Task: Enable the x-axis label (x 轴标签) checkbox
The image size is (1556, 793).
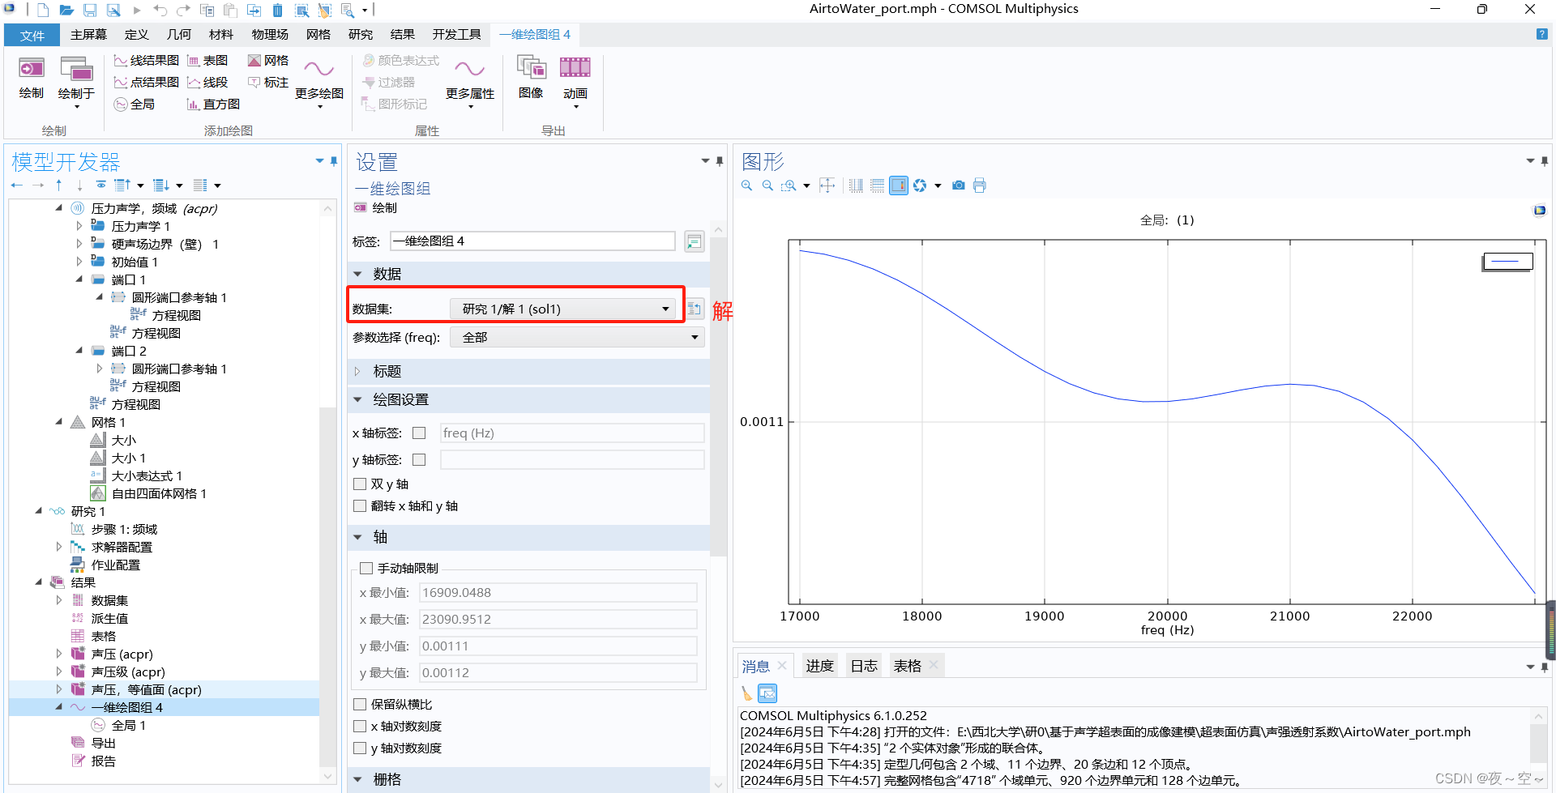Action: pos(419,433)
